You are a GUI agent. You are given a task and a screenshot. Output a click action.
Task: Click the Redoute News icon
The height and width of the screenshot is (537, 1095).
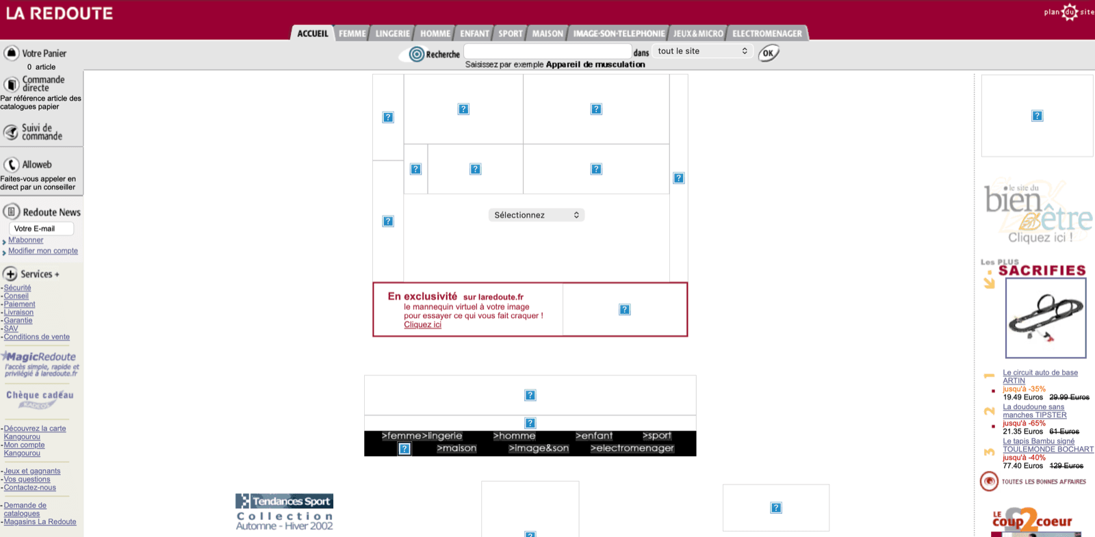[x=11, y=211]
